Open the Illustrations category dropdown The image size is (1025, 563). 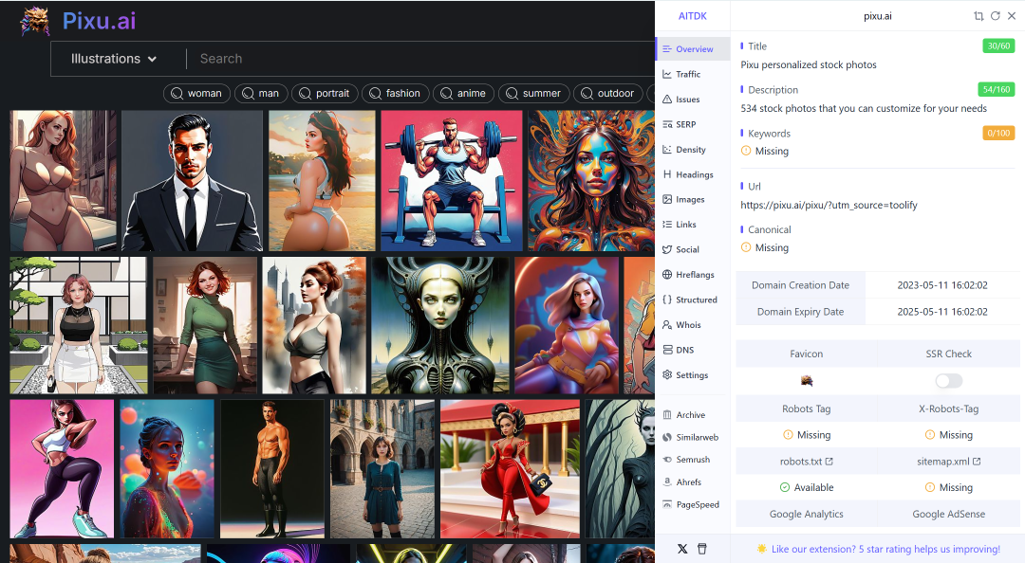(114, 59)
